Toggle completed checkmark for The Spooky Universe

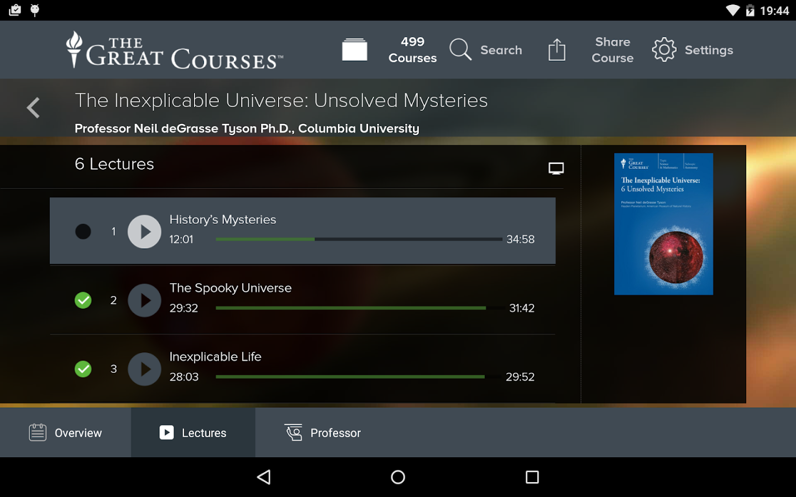pyautogui.click(x=83, y=300)
